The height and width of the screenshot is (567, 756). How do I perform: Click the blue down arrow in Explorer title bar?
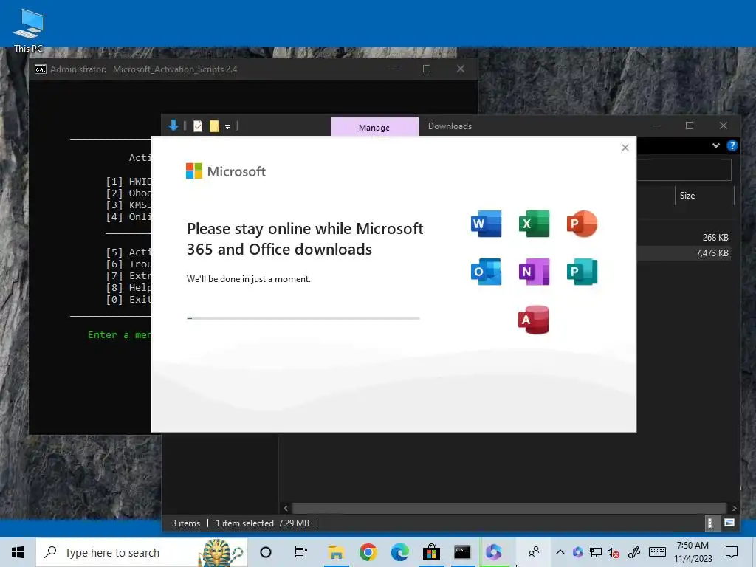click(x=173, y=126)
